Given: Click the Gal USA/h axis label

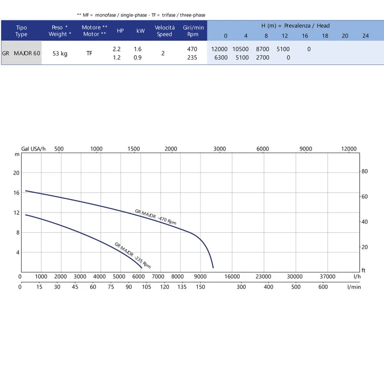Looking at the screenshot, I should [33, 149].
